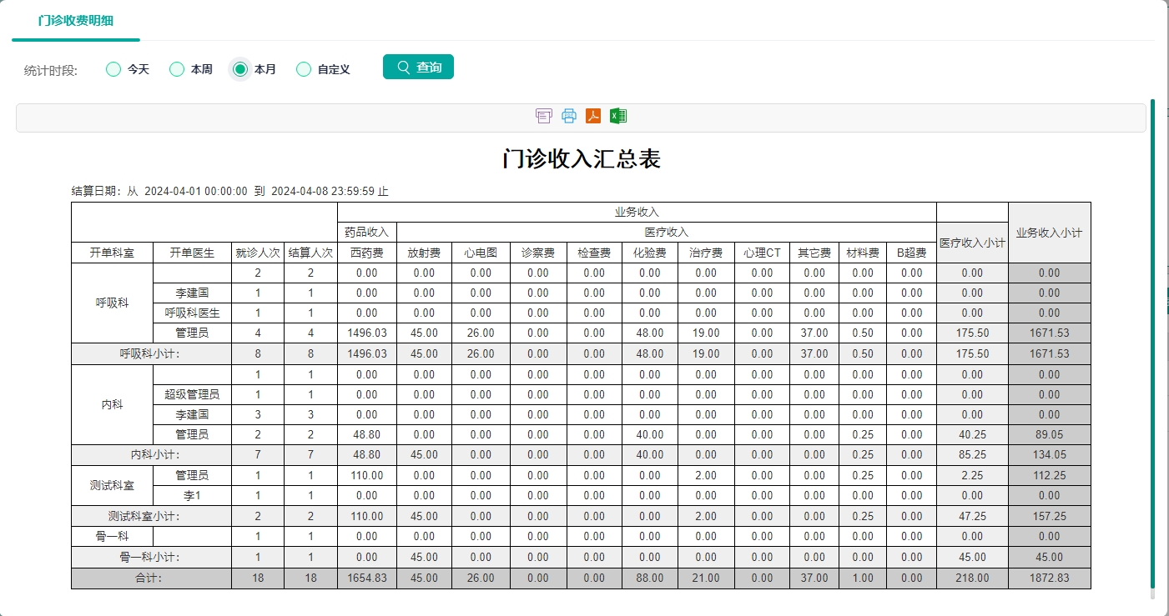Image resolution: width=1169 pixels, height=616 pixels.
Task: Click the 呼吸科小计 subtotal row
Action: pos(150,353)
